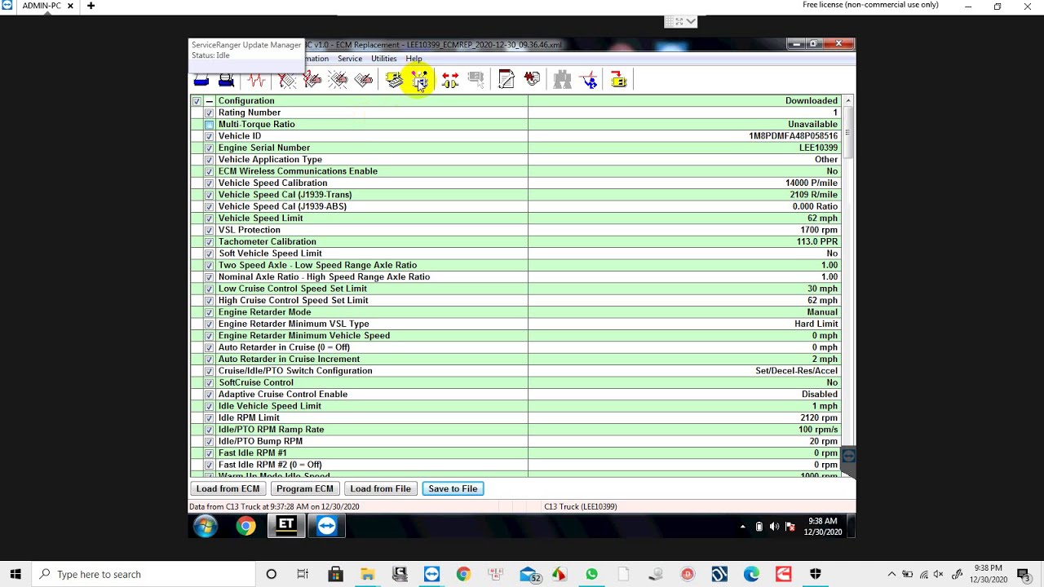
Task: Click the Save to File button
Action: click(453, 488)
